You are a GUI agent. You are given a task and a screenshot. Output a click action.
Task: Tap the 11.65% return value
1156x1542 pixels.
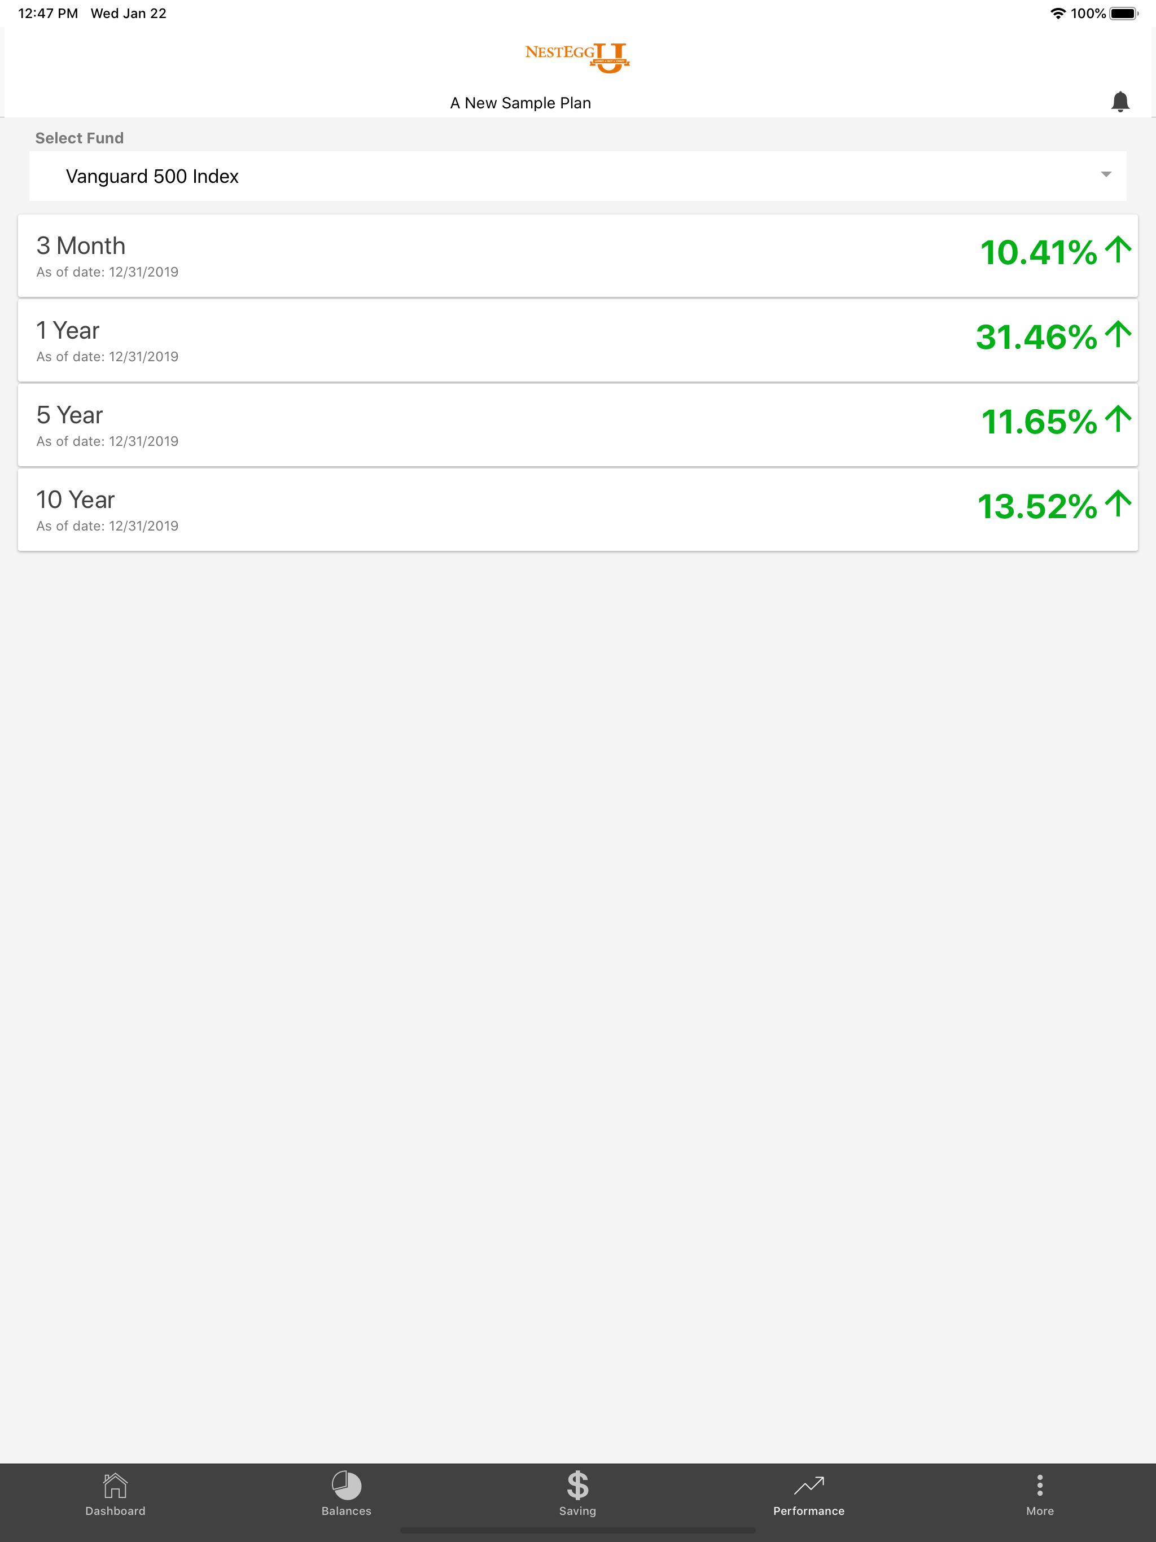coord(1039,422)
